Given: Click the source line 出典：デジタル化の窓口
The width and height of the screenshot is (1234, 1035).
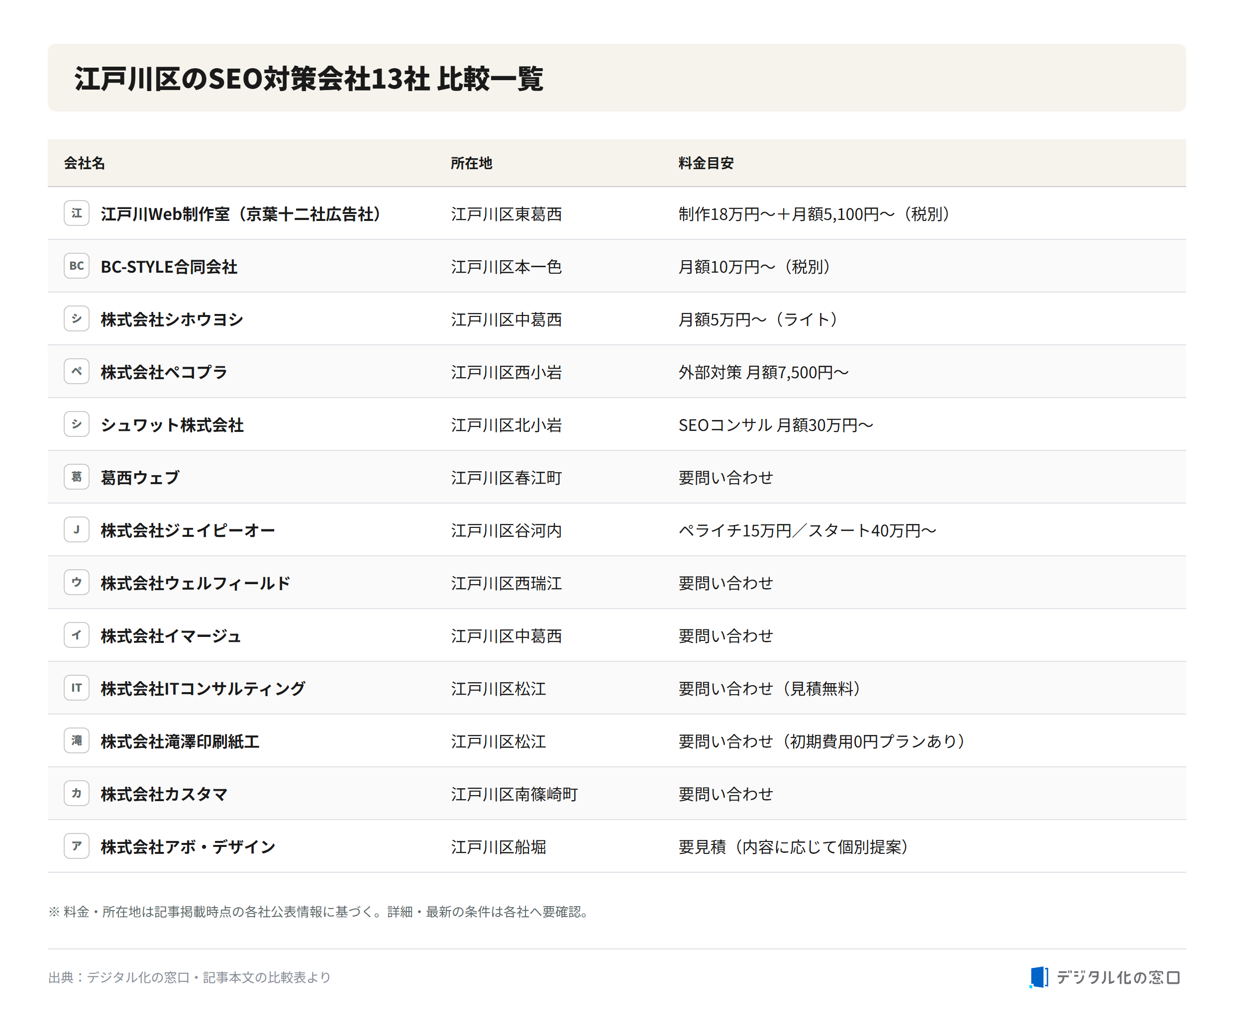Looking at the screenshot, I should pyautogui.click(x=189, y=977).
